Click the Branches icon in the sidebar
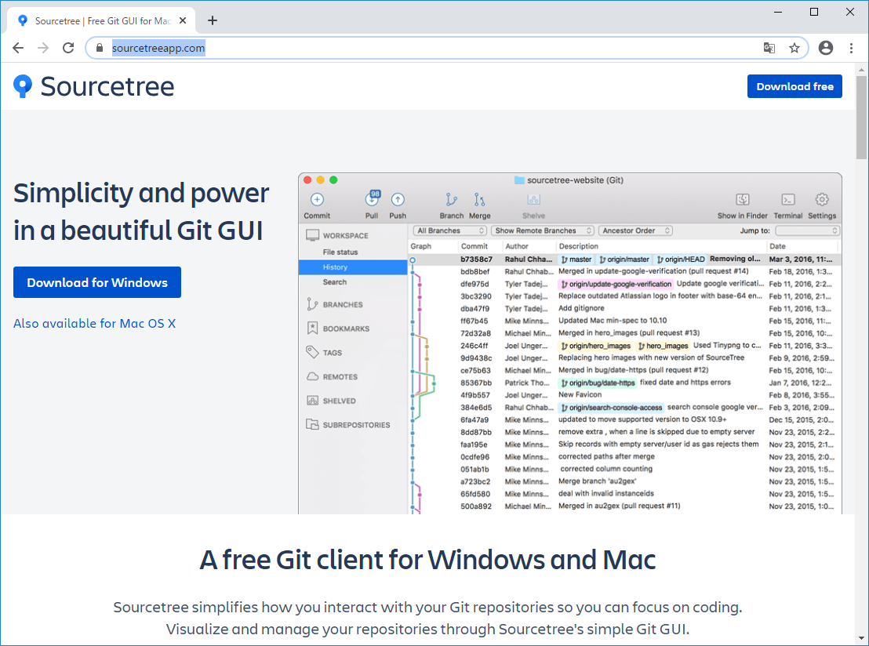The width and height of the screenshot is (869, 646). click(313, 305)
